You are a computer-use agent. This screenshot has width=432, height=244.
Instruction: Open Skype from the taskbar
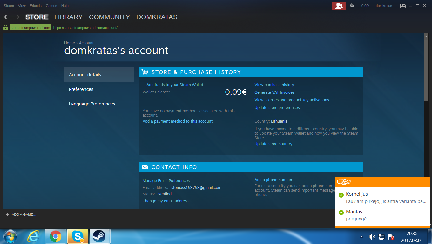78,236
